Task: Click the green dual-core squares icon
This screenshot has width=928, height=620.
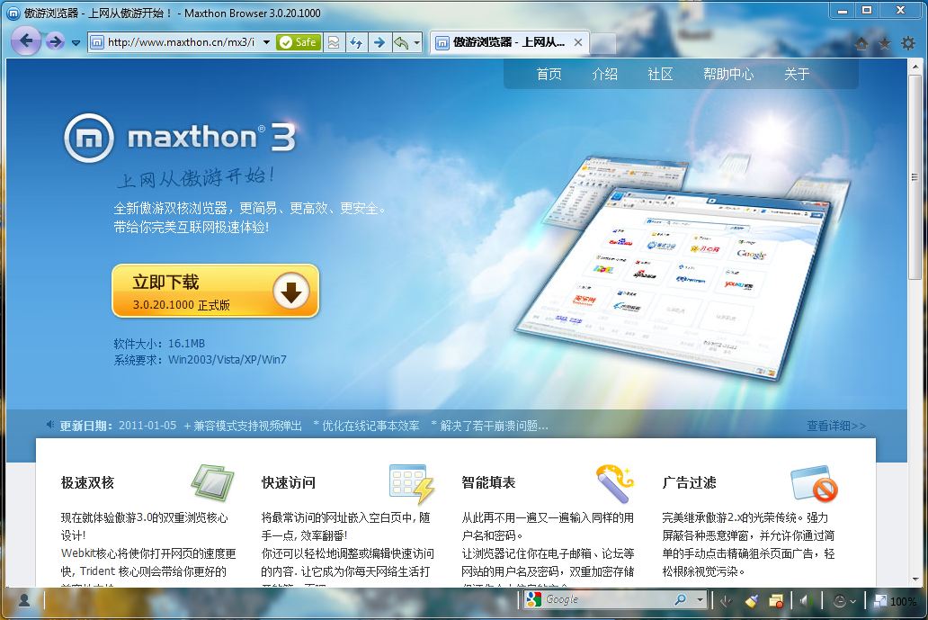Action: click(x=213, y=482)
